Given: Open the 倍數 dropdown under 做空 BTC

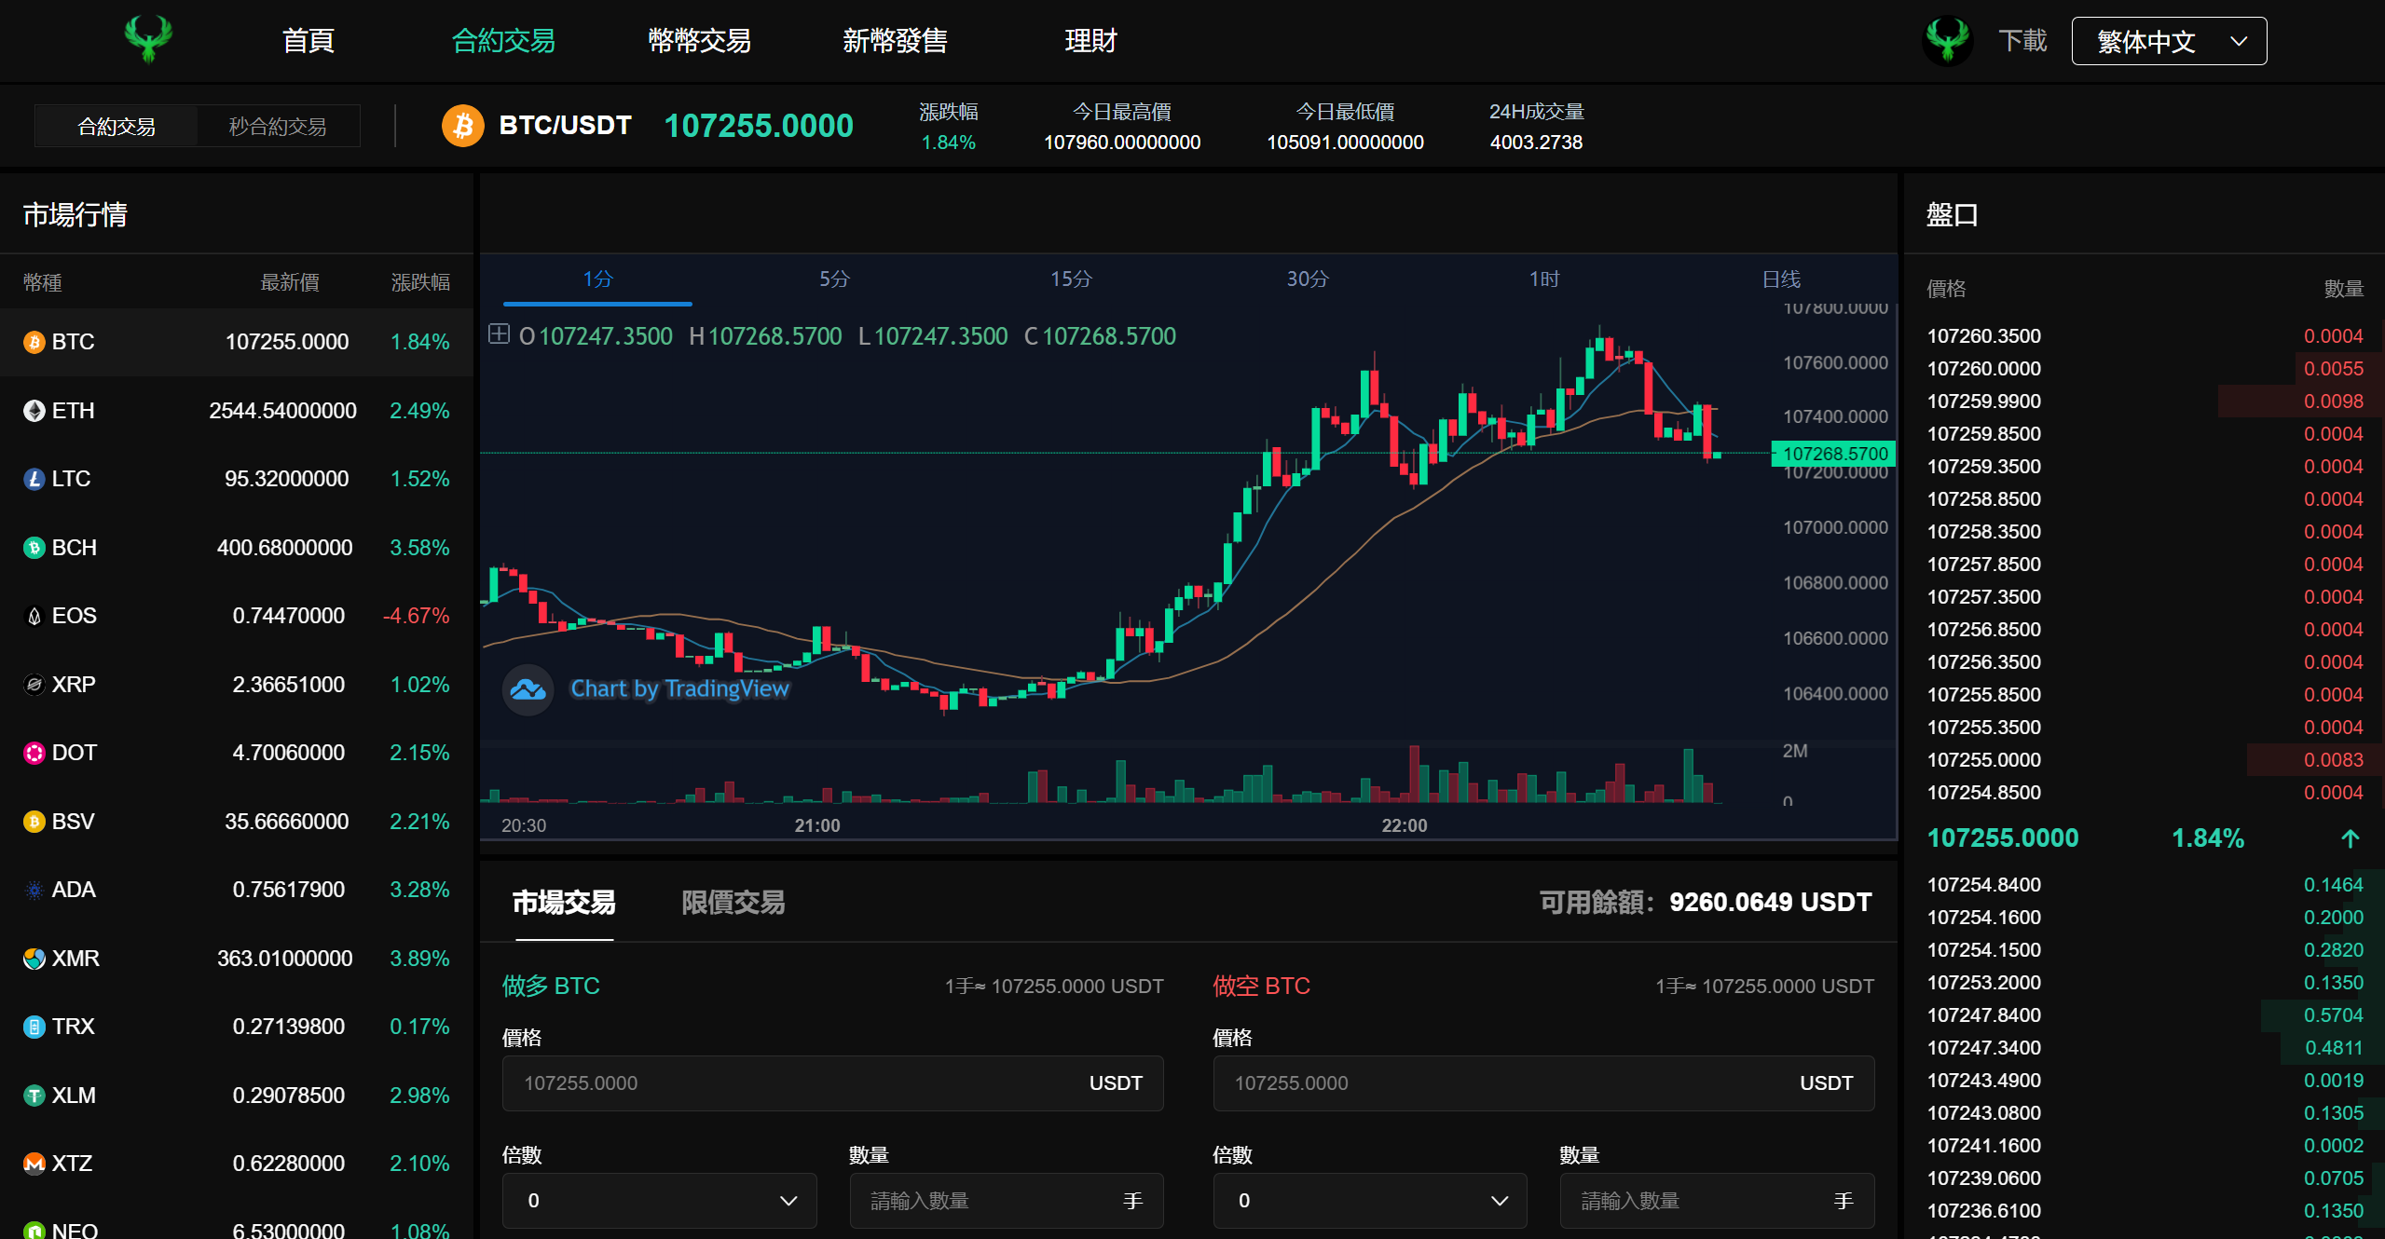Looking at the screenshot, I should (1369, 1201).
